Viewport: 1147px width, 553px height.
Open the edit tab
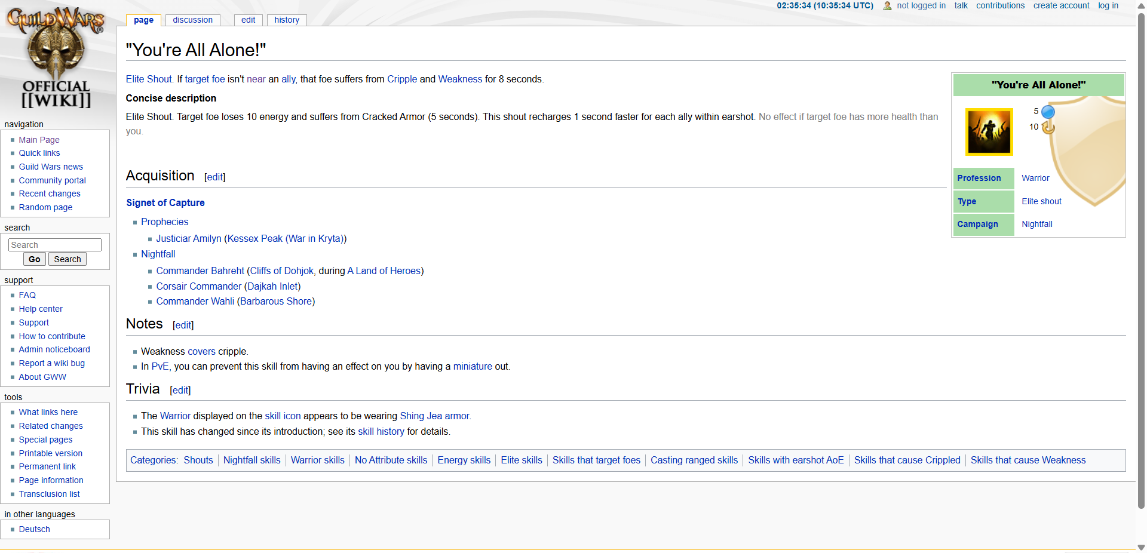(x=249, y=20)
